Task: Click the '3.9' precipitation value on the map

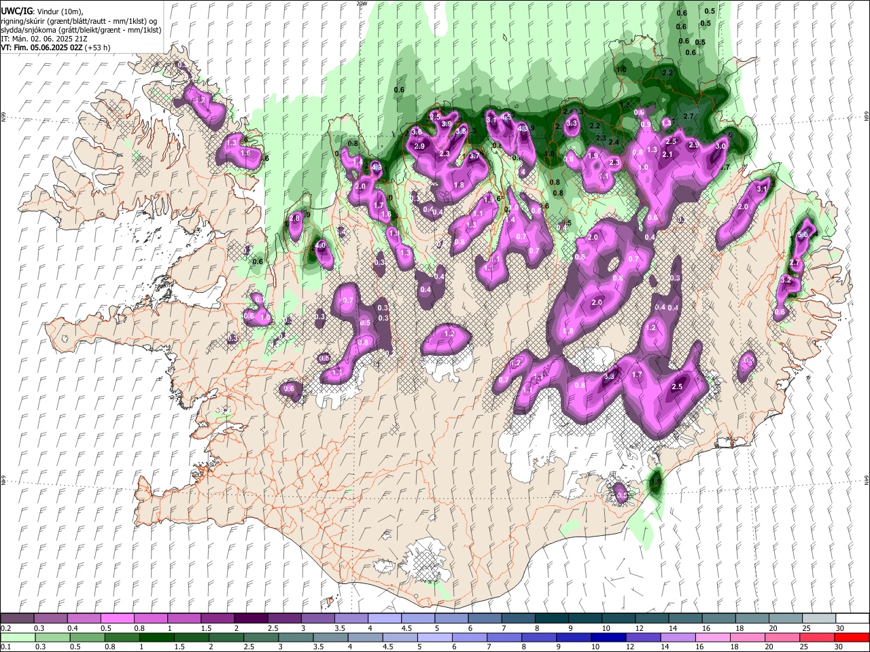Action: click(x=447, y=124)
